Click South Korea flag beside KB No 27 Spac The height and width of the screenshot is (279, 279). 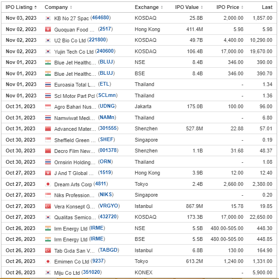[x=48, y=18]
